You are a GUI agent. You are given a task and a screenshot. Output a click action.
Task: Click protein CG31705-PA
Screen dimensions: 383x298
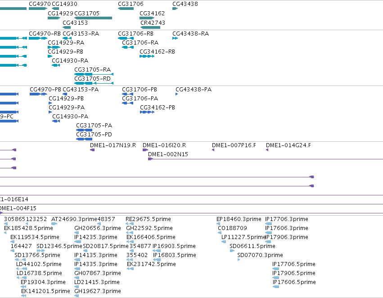(x=84, y=130)
